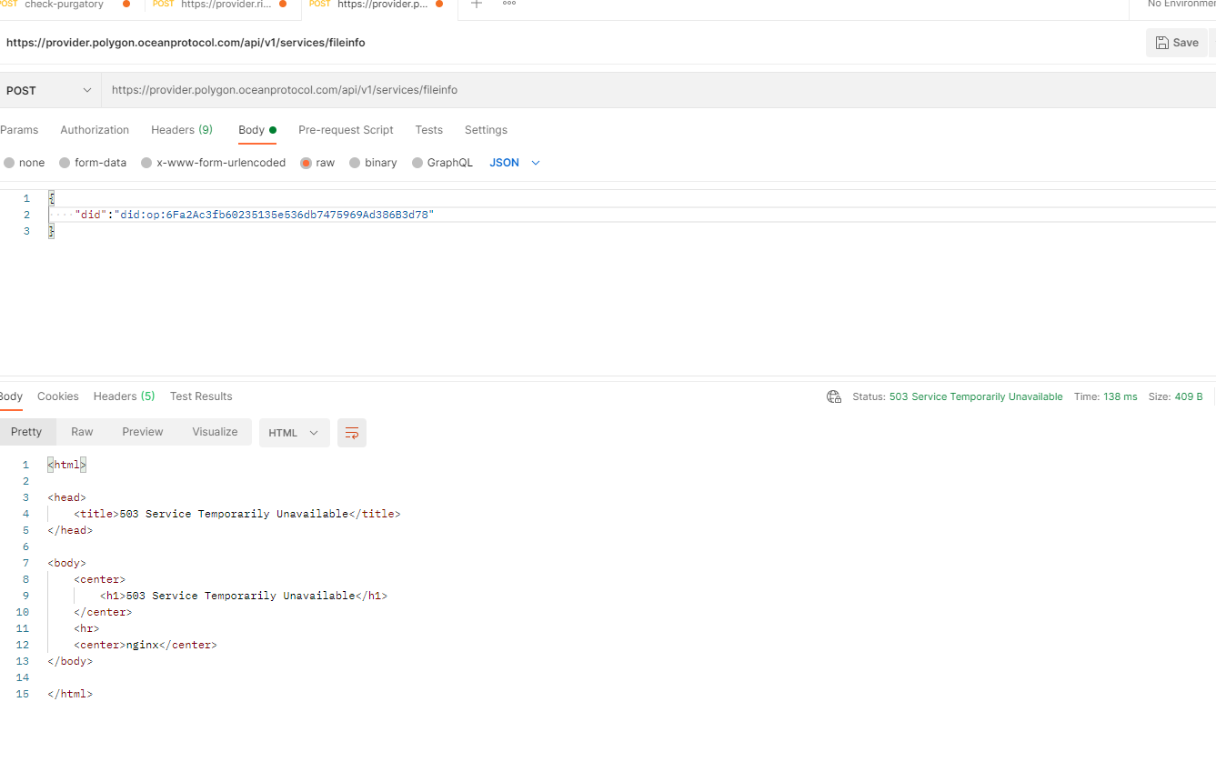Open the response in Preview mode

tap(142, 432)
